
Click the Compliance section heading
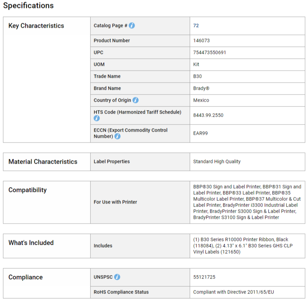pos(26,277)
